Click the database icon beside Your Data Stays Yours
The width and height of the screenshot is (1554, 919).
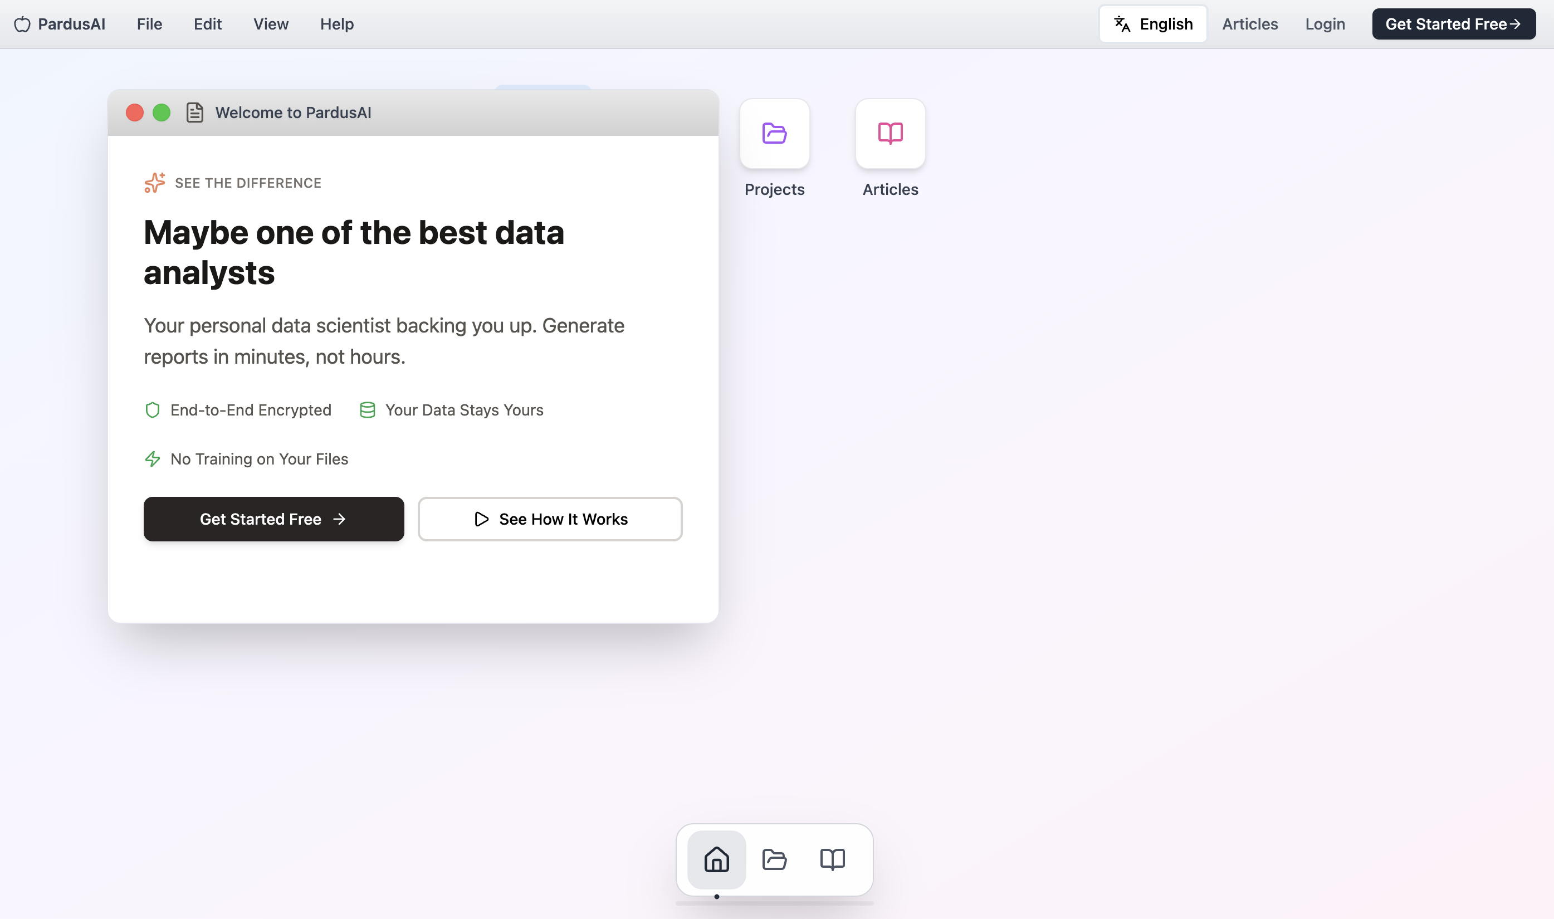pyautogui.click(x=367, y=409)
